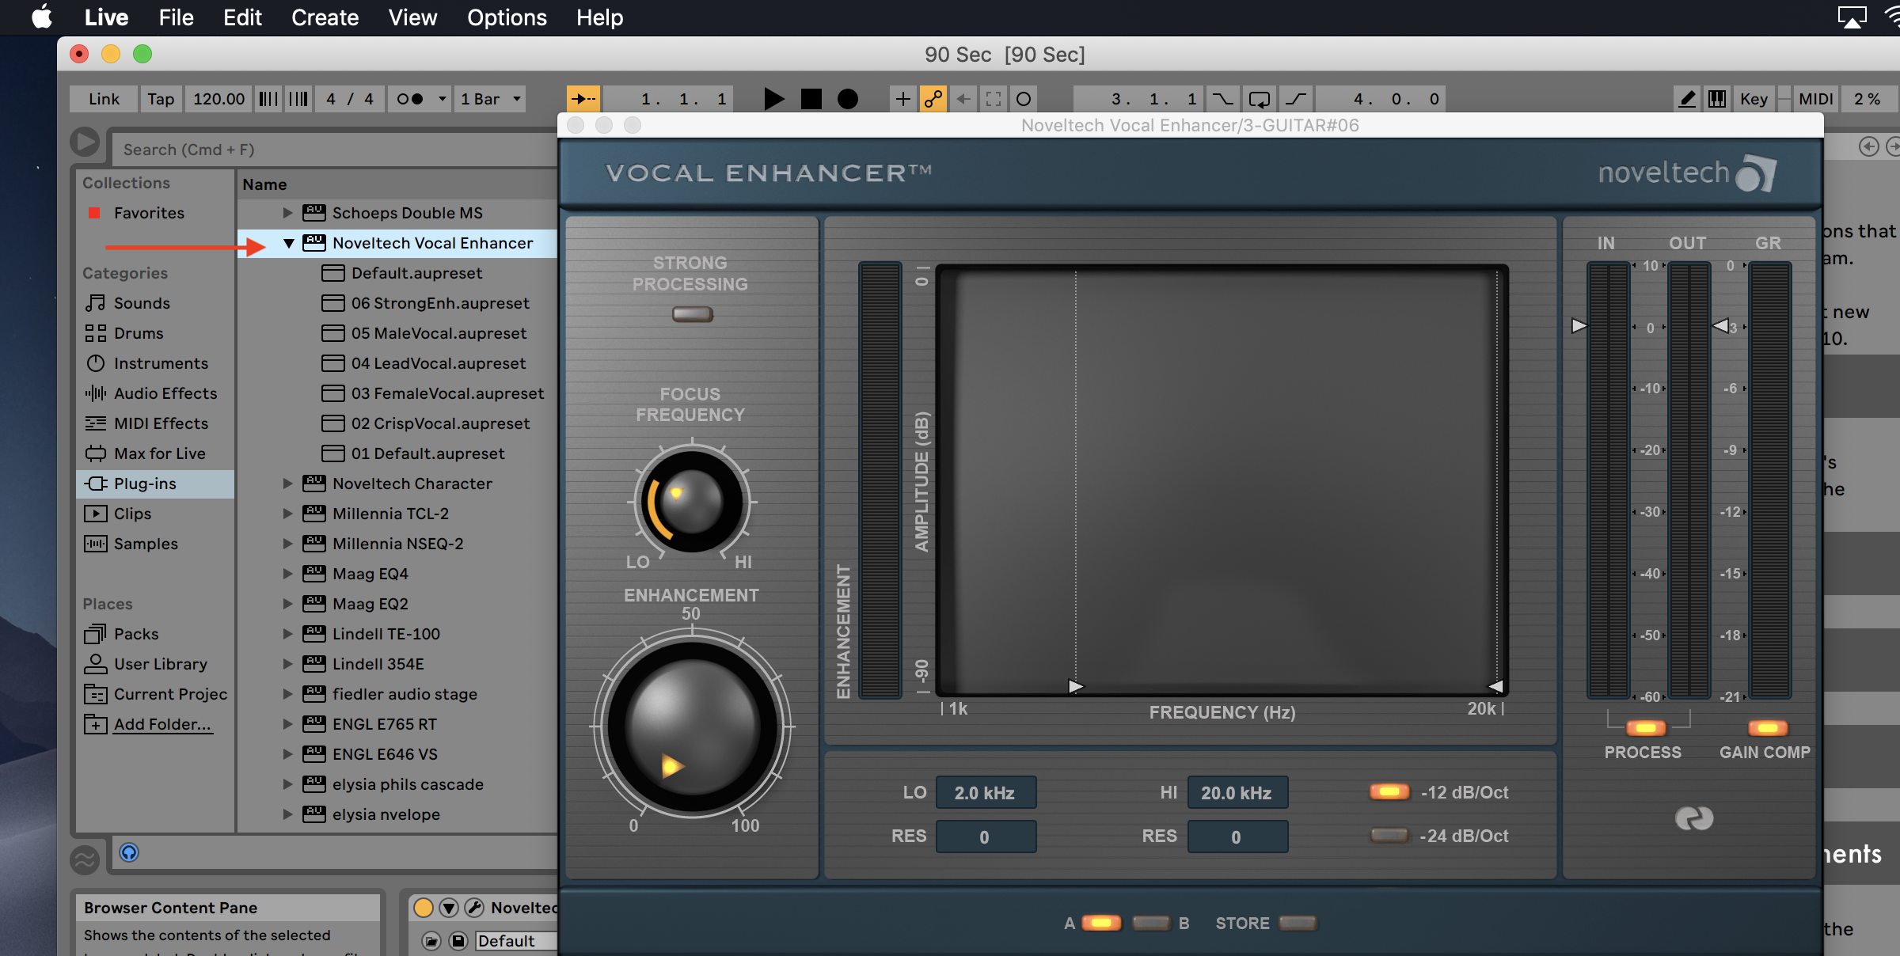This screenshot has height=956, width=1900.
Task: Click the Link button
Action: point(104,99)
